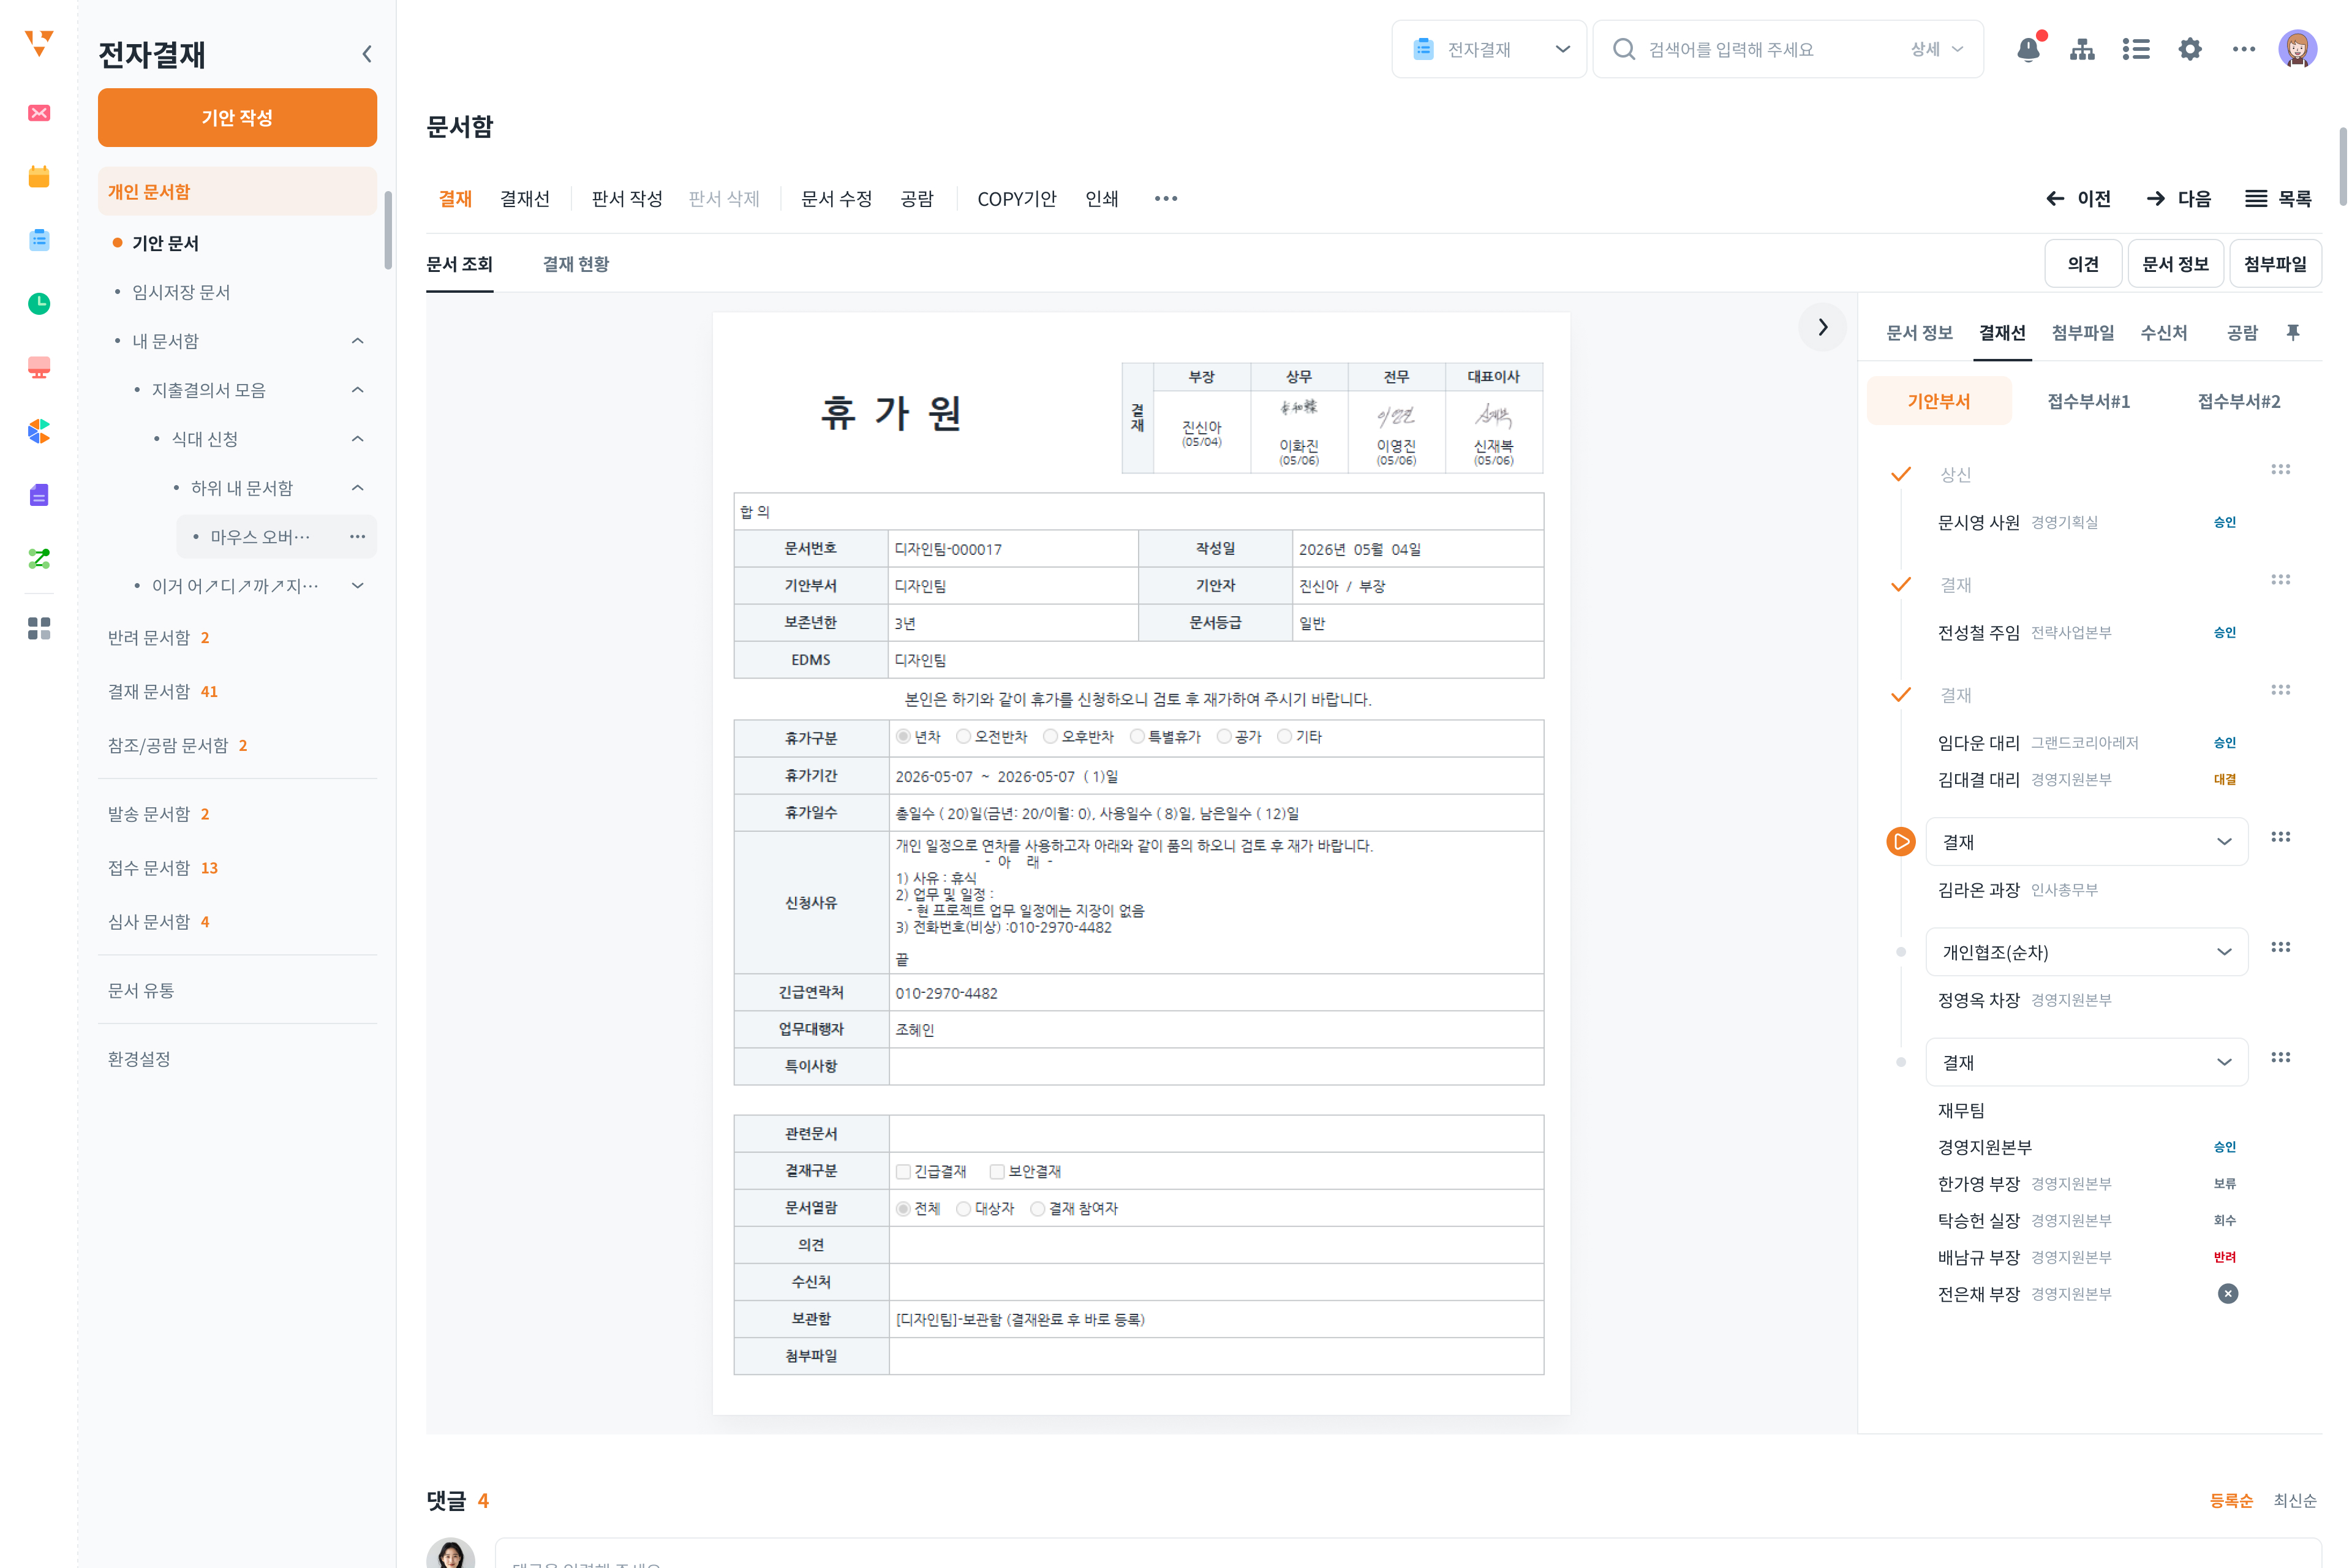Click the 기안 작성 button
The height and width of the screenshot is (1568, 2352).
(237, 118)
